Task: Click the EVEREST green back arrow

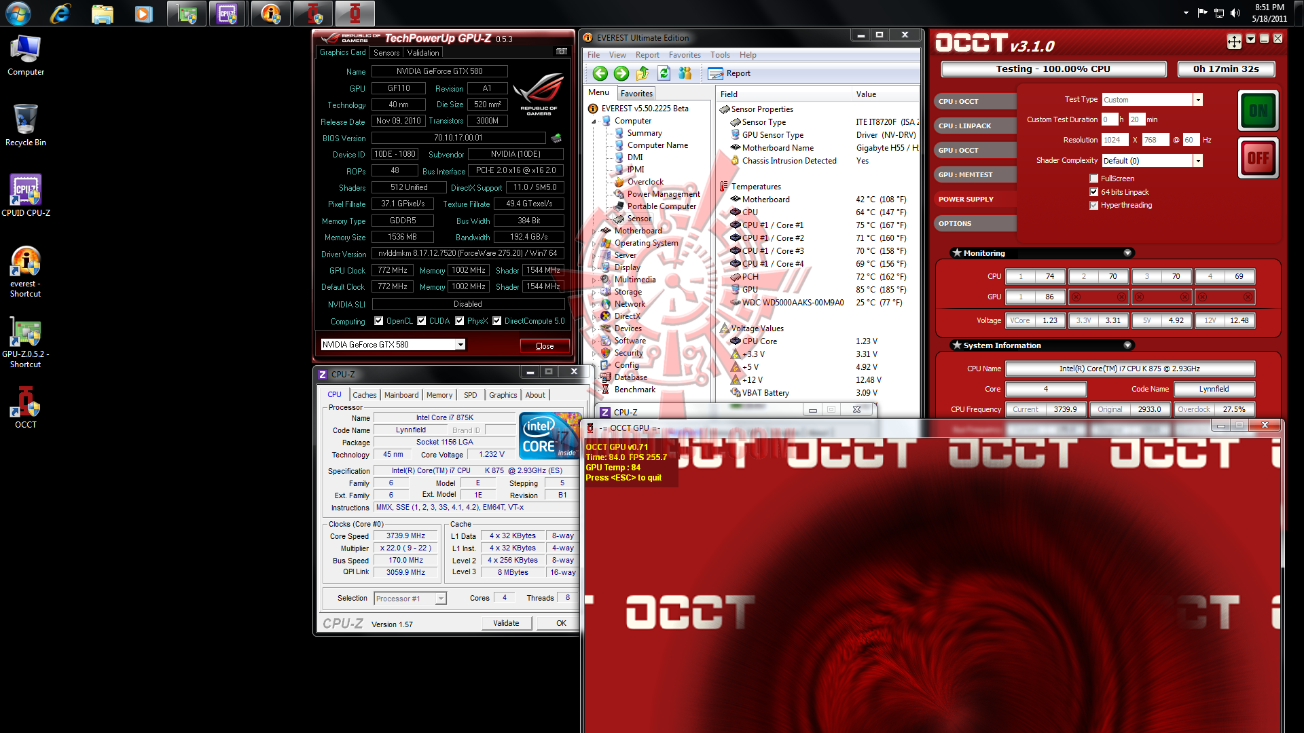Action: [600, 73]
